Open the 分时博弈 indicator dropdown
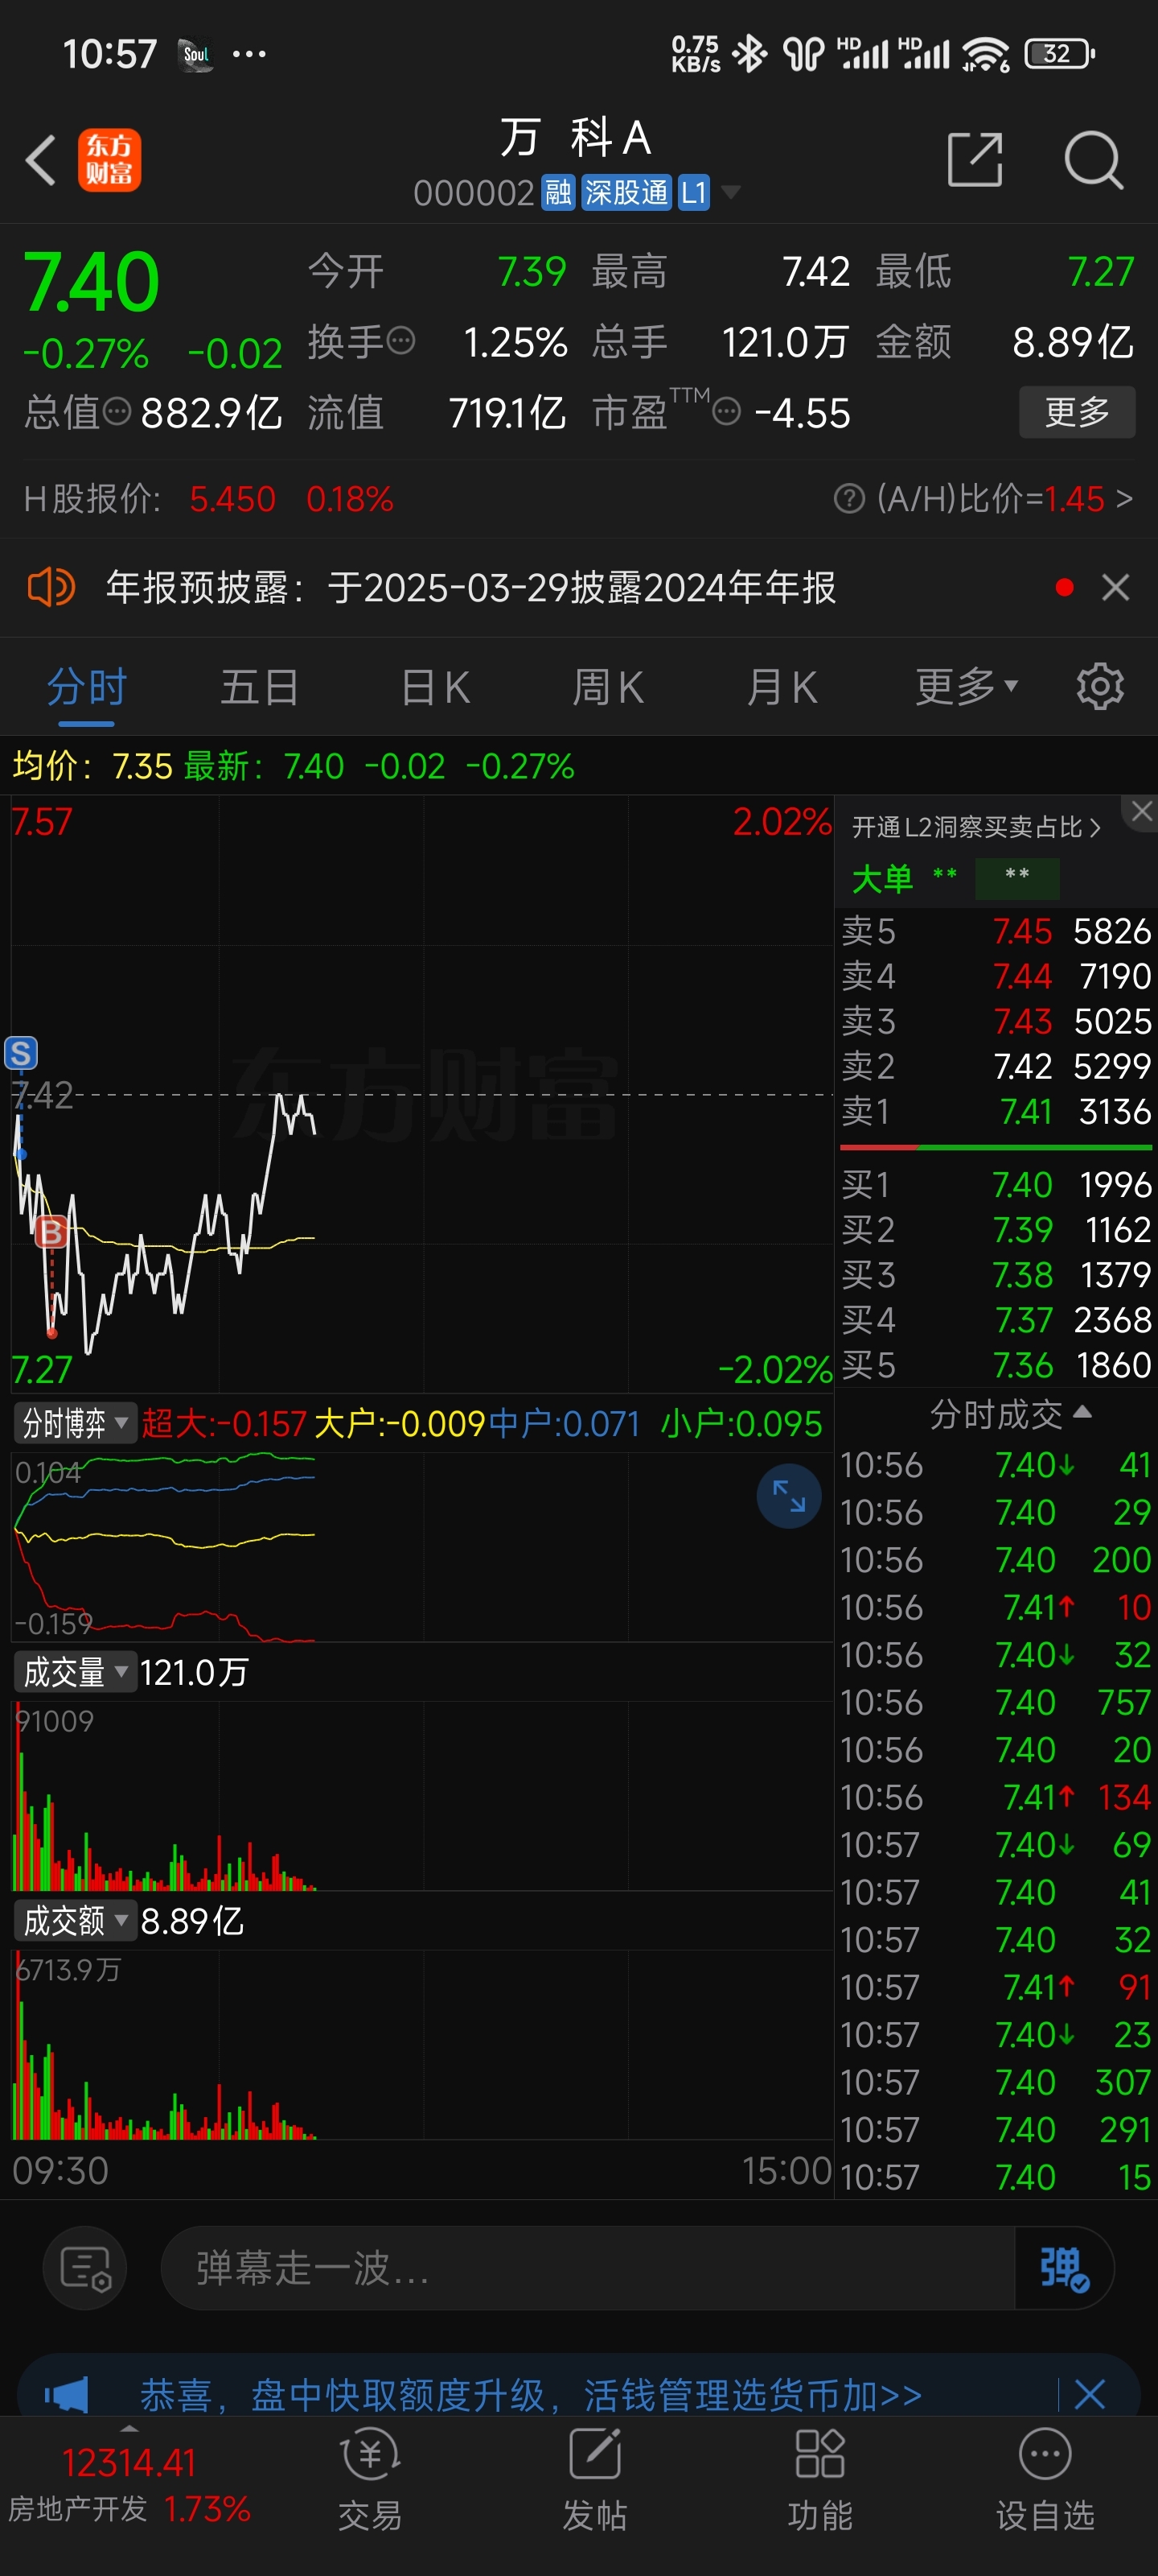The width and height of the screenshot is (1158, 2576). tap(75, 1423)
